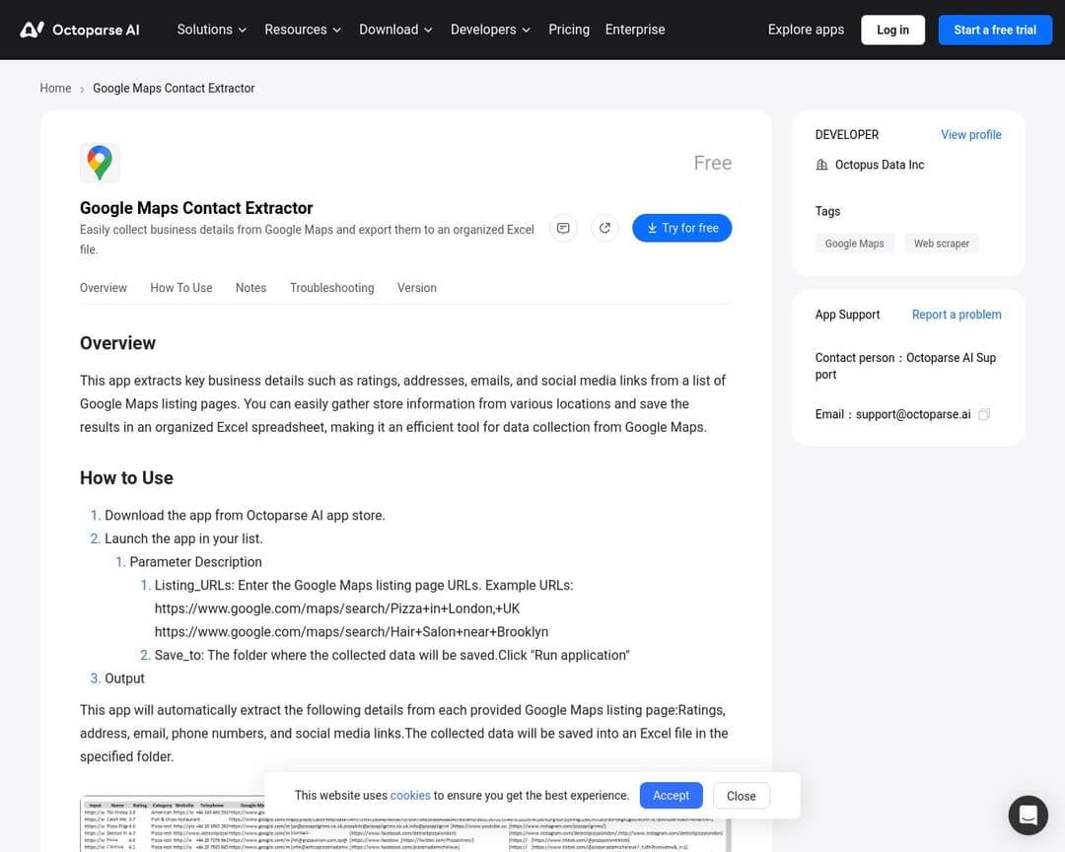Open the chat widget at bottom right
Image resolution: width=1065 pixels, height=852 pixels.
click(x=1028, y=815)
